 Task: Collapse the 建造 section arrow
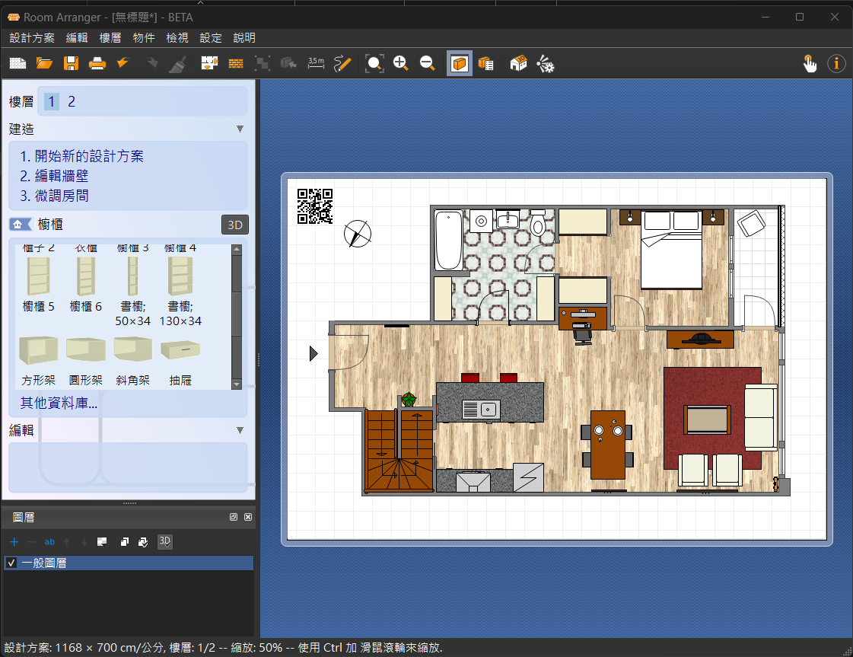[x=240, y=129]
